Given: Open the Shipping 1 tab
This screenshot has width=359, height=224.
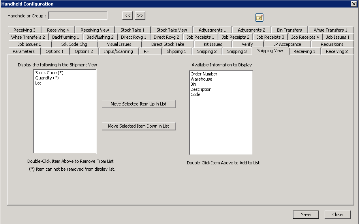Looking at the screenshot, I should click(x=176, y=52).
